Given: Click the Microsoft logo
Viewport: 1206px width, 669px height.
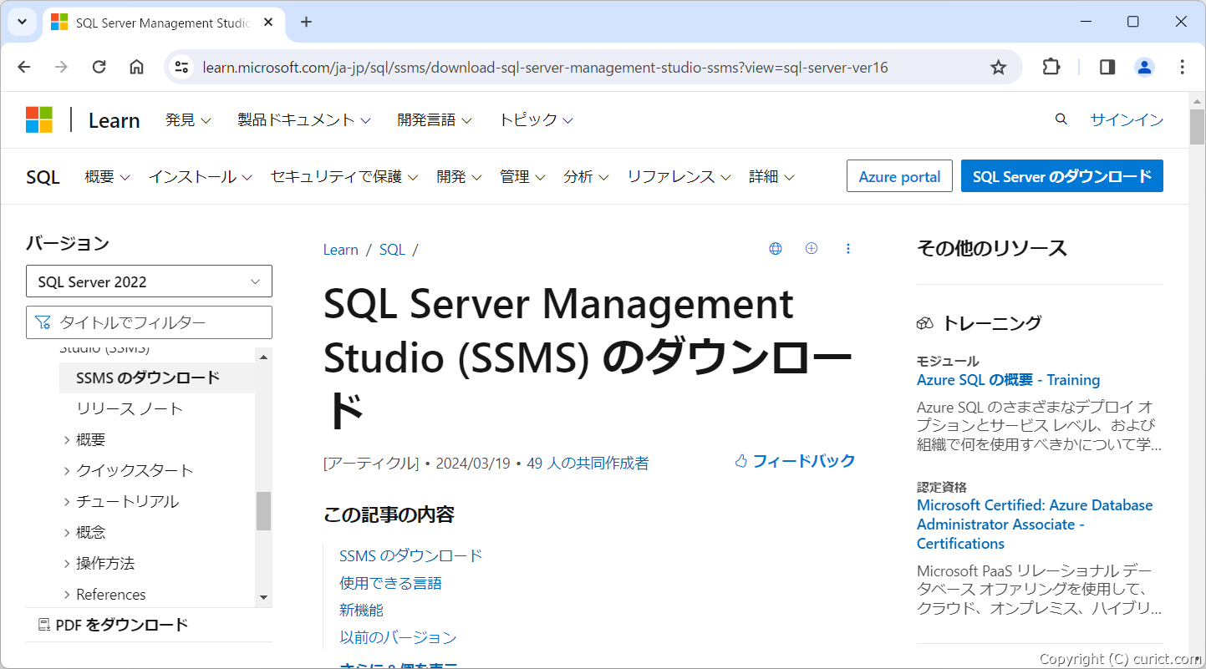Looking at the screenshot, I should [x=39, y=119].
